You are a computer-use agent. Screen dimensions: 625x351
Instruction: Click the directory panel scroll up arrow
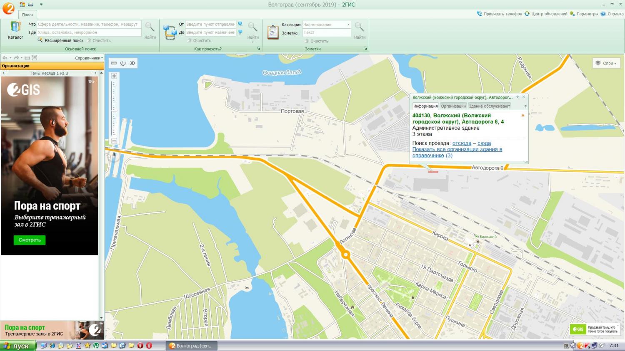coord(101,73)
